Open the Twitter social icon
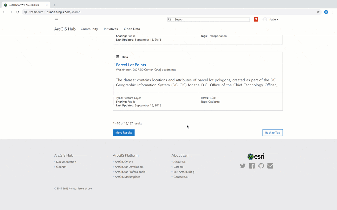This screenshot has height=210, width=337. [x=243, y=166]
